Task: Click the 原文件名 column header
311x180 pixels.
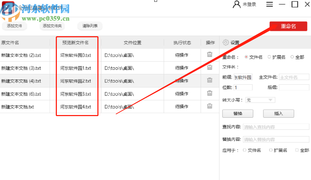Action: tap(10, 43)
